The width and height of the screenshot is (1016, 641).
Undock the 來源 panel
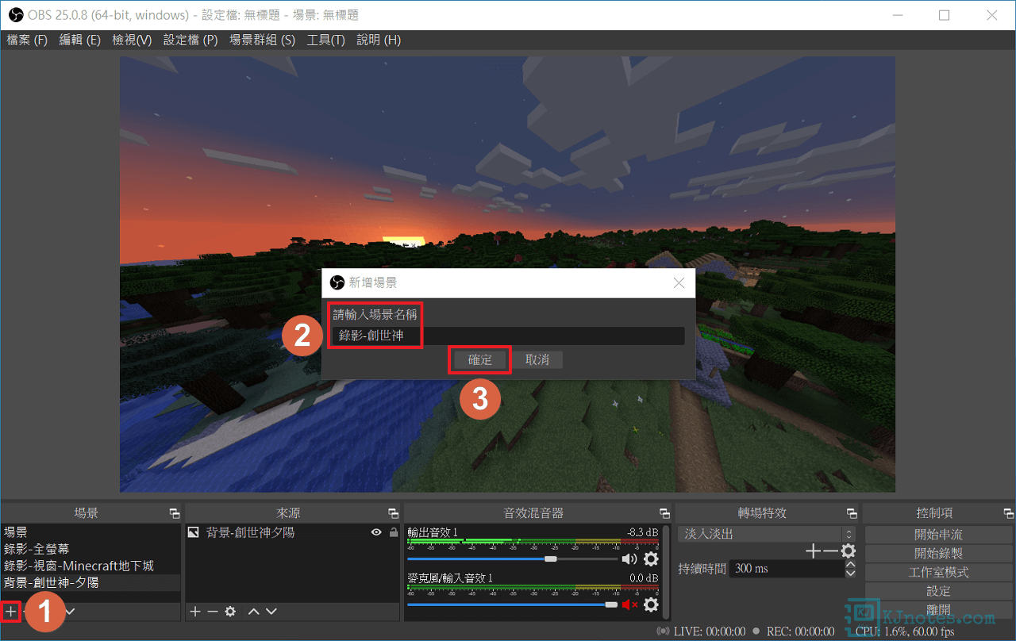pos(393,513)
